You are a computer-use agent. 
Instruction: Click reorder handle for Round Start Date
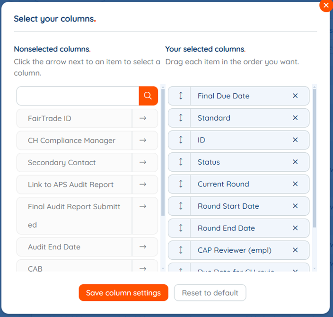click(181, 206)
